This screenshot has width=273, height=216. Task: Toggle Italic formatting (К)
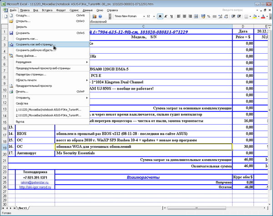pyautogui.click(x=166, y=16)
